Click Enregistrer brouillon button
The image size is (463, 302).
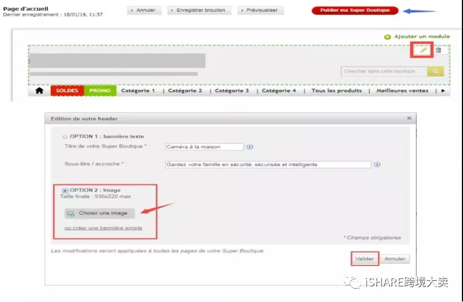[x=199, y=11]
